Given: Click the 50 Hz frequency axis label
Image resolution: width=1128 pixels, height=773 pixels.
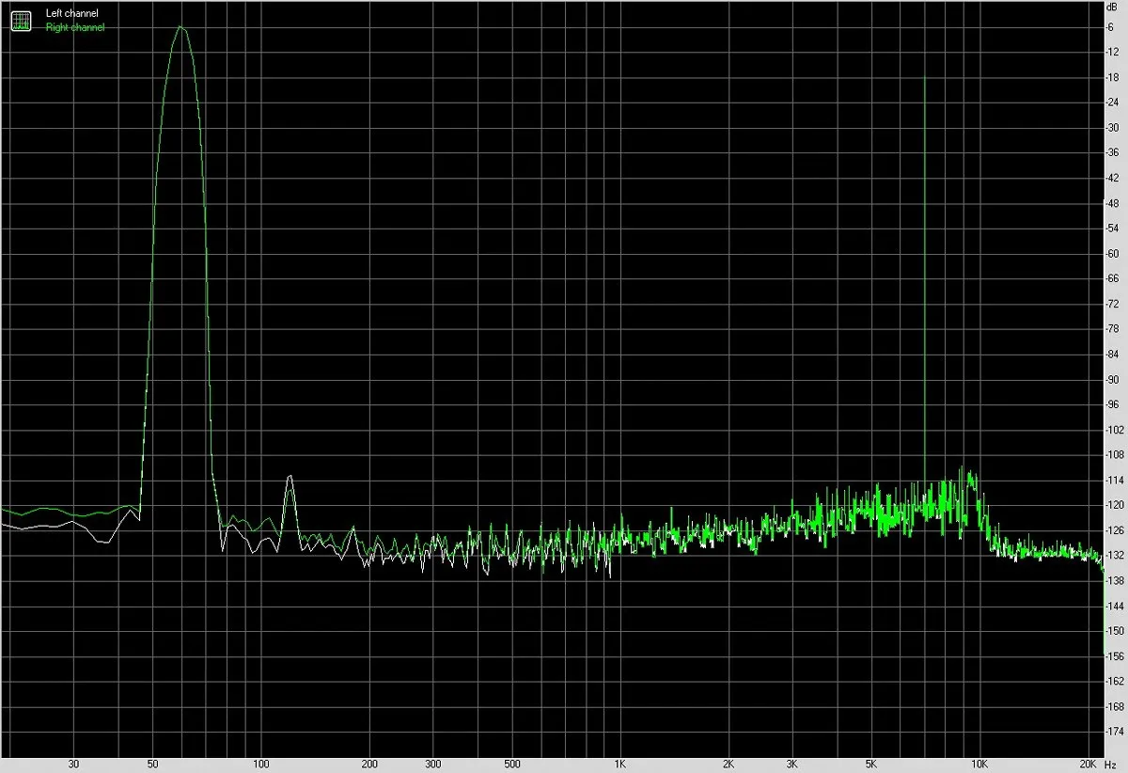Looking at the screenshot, I should [x=153, y=764].
